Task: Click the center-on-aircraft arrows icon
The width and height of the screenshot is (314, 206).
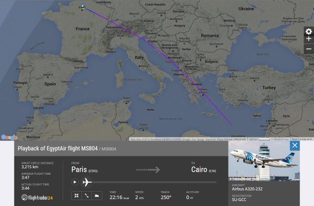Action: tap(76, 196)
